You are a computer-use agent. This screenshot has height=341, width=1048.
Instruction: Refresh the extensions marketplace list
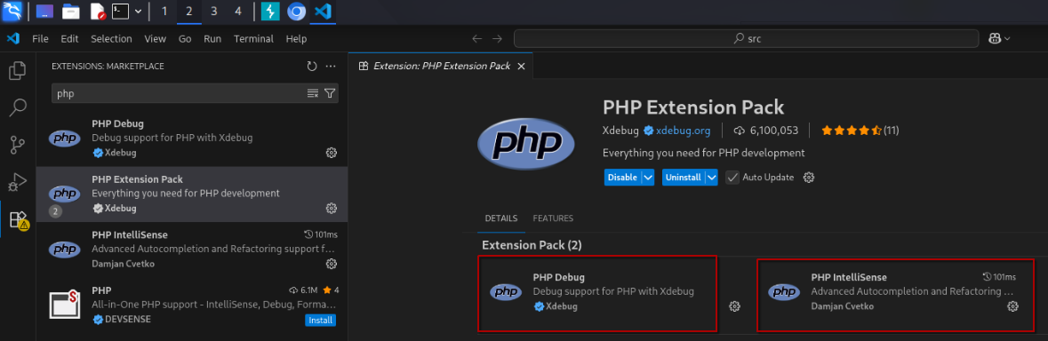coord(311,66)
